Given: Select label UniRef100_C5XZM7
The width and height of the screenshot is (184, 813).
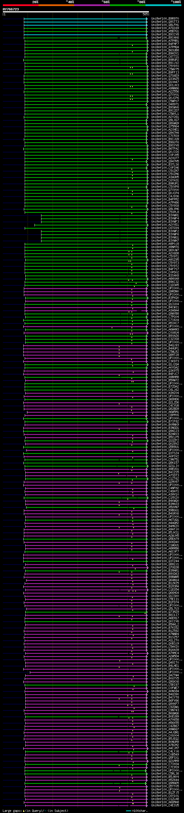Looking at the screenshot, I should tap(165, 171).
